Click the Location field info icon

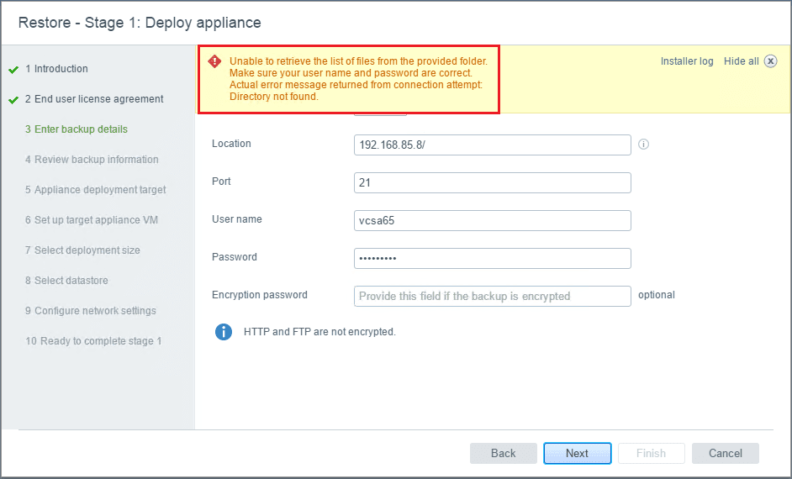point(644,144)
